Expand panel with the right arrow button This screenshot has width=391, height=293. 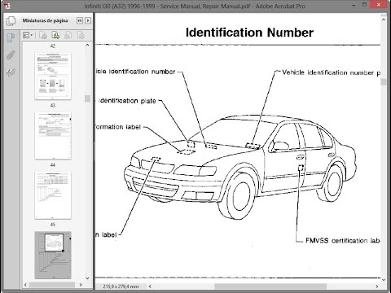pyautogui.click(x=88, y=20)
